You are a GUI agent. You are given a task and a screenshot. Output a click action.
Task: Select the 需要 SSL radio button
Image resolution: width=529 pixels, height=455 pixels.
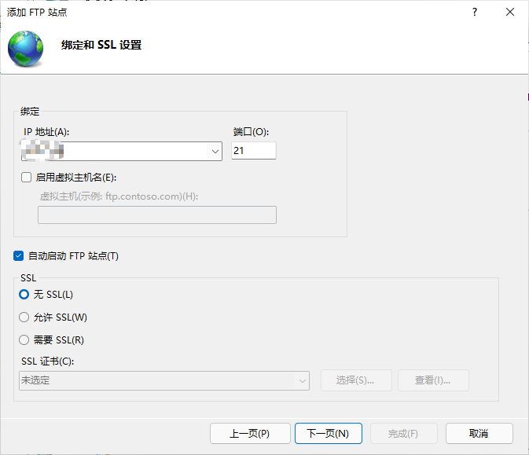(24, 339)
